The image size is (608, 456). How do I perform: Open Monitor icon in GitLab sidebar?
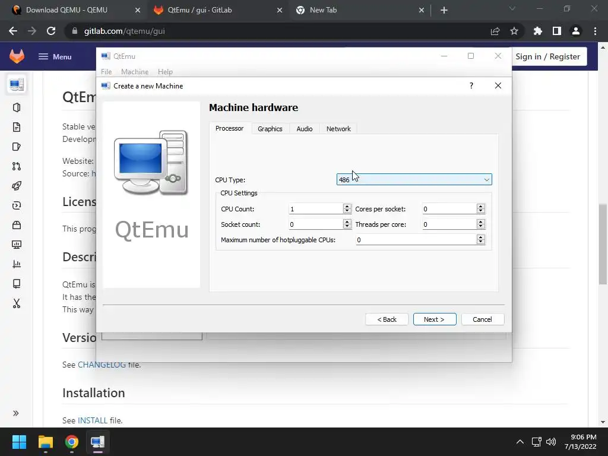point(17,244)
